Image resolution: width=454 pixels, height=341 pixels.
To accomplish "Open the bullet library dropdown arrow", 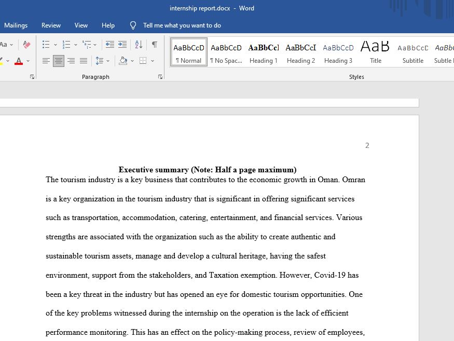I will coord(56,45).
